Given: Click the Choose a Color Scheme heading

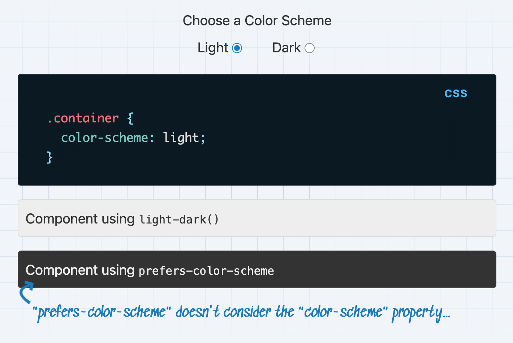Looking at the screenshot, I should coord(257,21).
